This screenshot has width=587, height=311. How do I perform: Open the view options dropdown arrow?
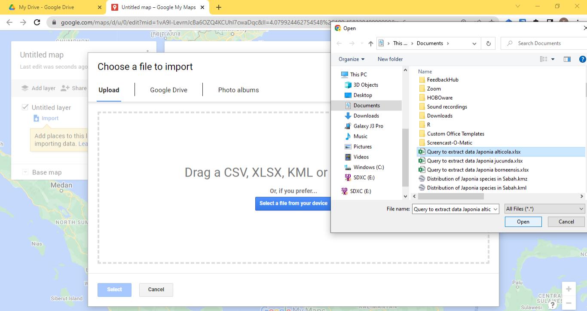pos(553,59)
